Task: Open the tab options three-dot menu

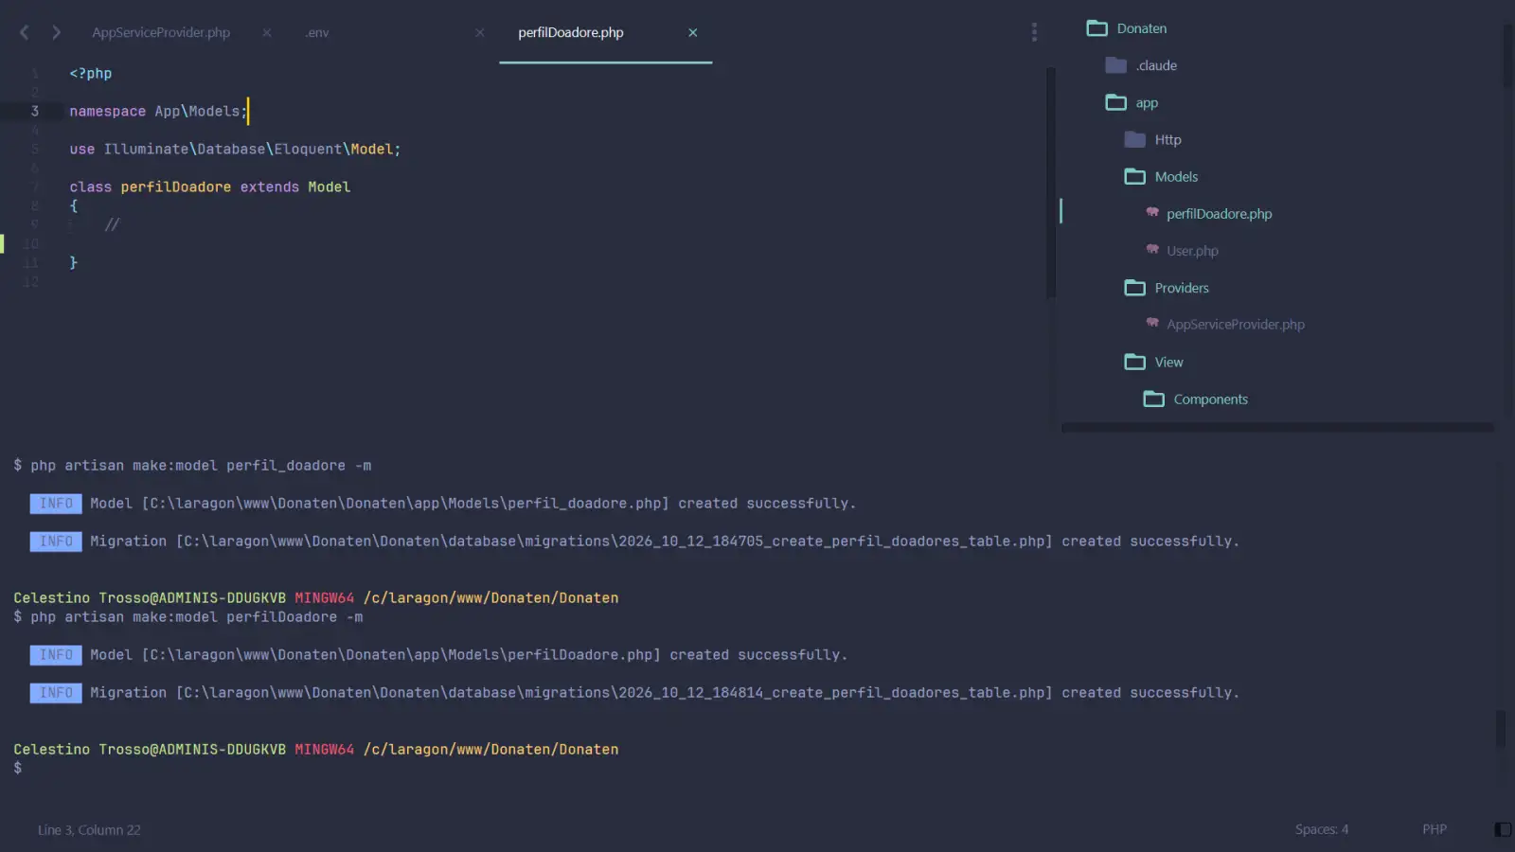Action: pyautogui.click(x=1034, y=32)
